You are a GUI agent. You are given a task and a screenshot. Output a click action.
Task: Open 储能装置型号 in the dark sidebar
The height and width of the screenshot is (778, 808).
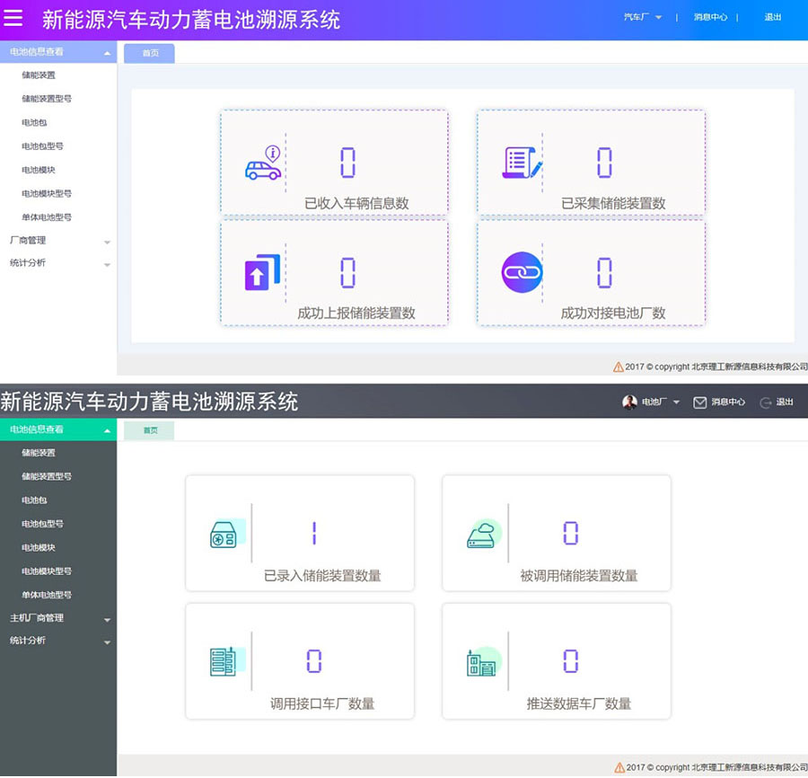[47, 476]
